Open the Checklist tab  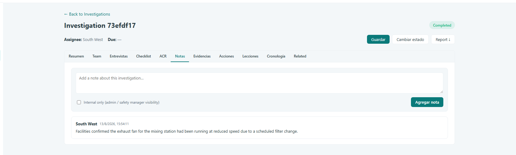(144, 56)
